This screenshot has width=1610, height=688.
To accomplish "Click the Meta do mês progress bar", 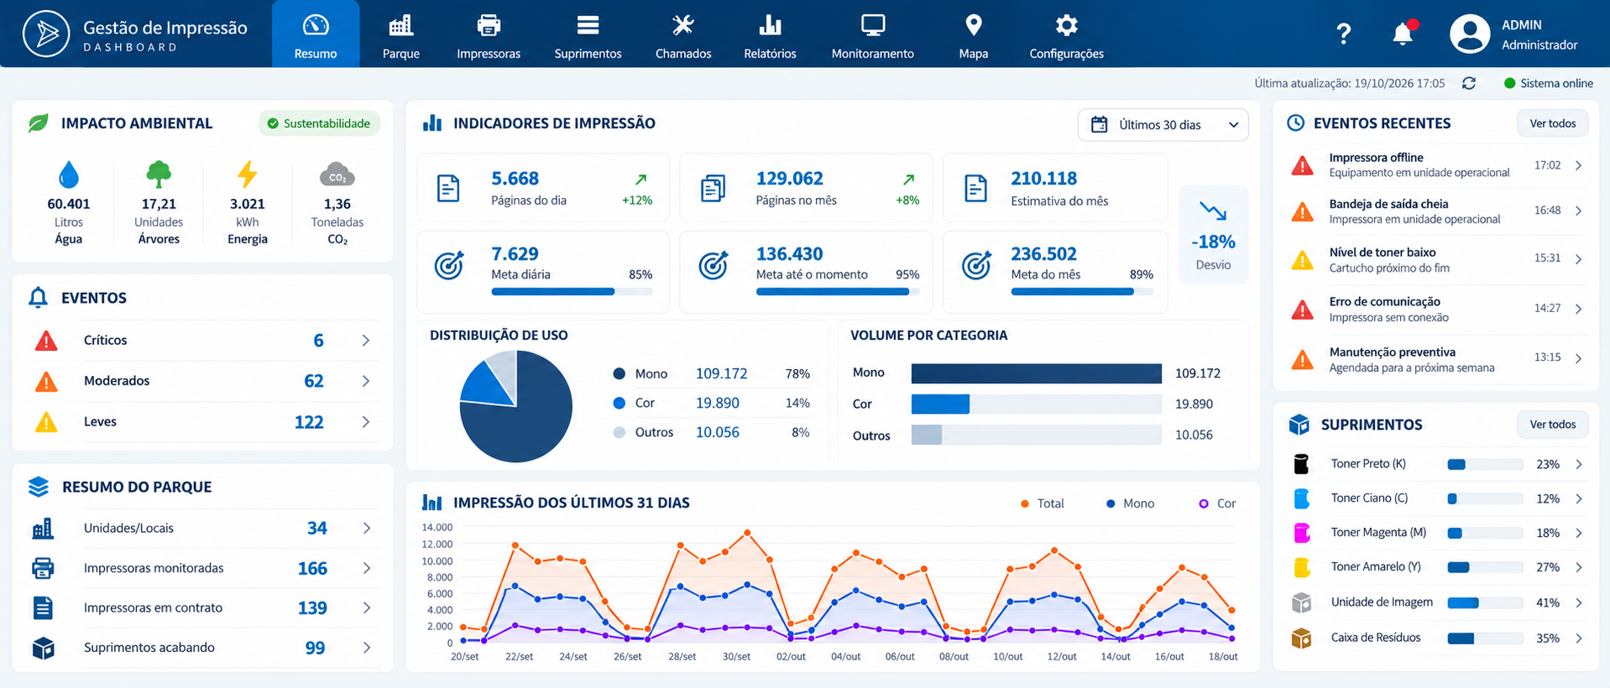I will (1082, 292).
